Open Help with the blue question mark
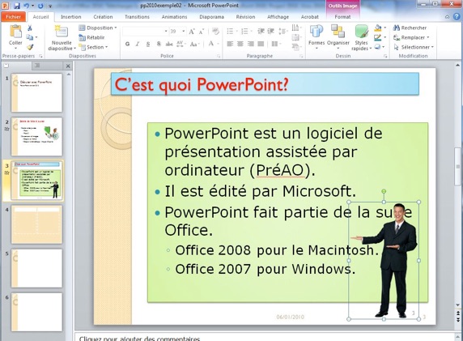The height and width of the screenshot is (341, 463). (x=457, y=16)
